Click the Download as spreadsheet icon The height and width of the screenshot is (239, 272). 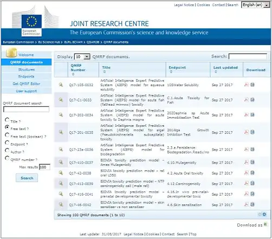[265, 224]
